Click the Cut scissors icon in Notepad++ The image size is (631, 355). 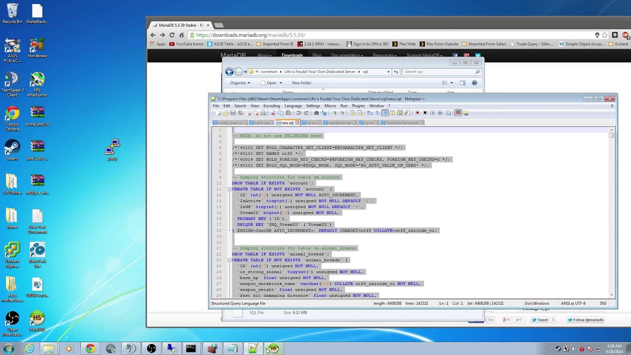[273, 112]
